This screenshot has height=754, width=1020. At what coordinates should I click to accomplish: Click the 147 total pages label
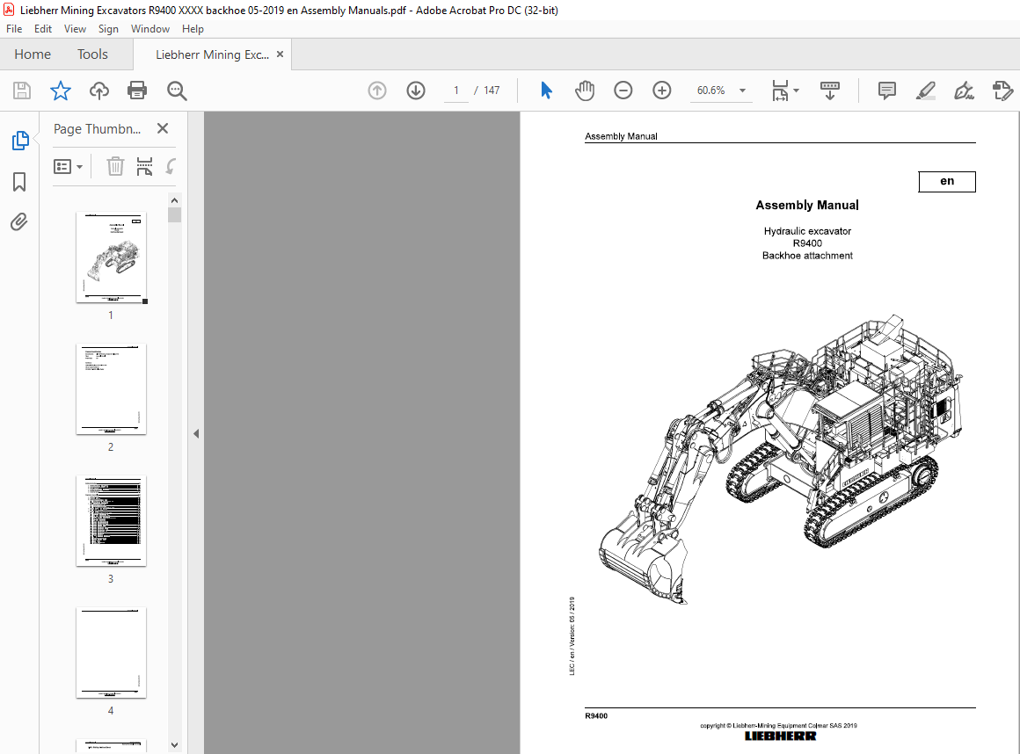coord(492,91)
